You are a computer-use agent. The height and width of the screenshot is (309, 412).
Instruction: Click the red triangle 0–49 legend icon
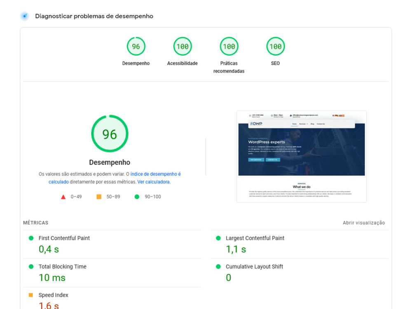[63, 197]
